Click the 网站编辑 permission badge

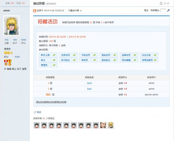click(129, 60)
